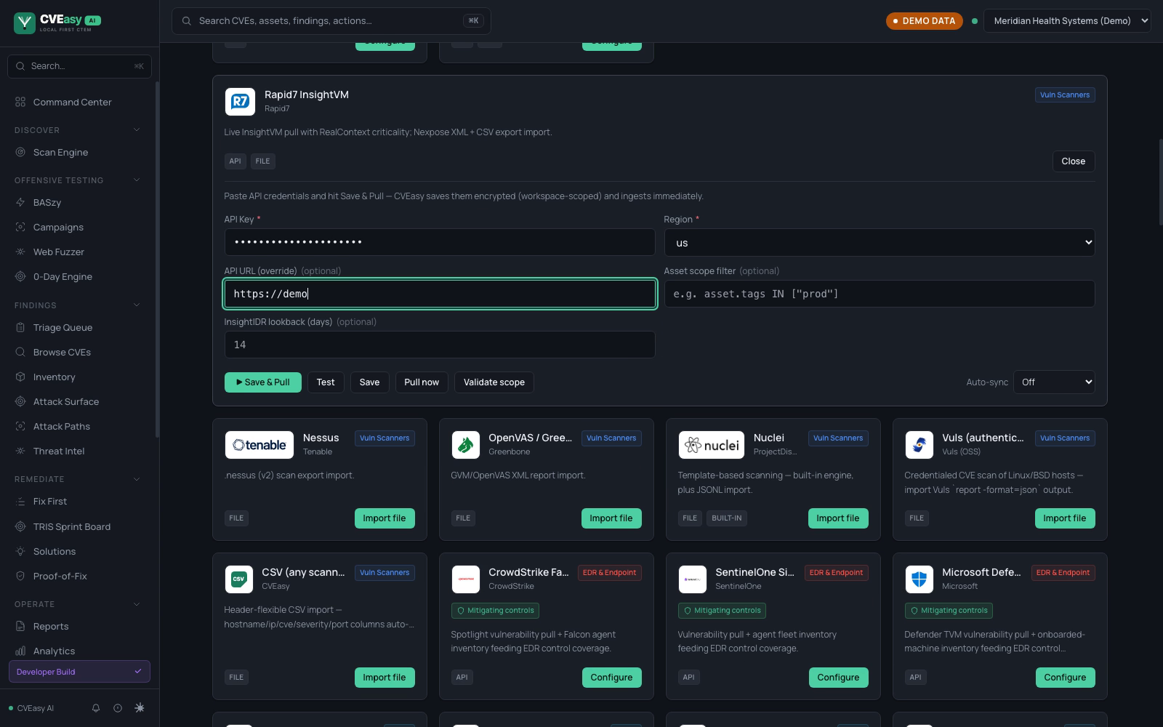
Task: Configure CrowdStrike Falcon
Action: tap(611, 678)
